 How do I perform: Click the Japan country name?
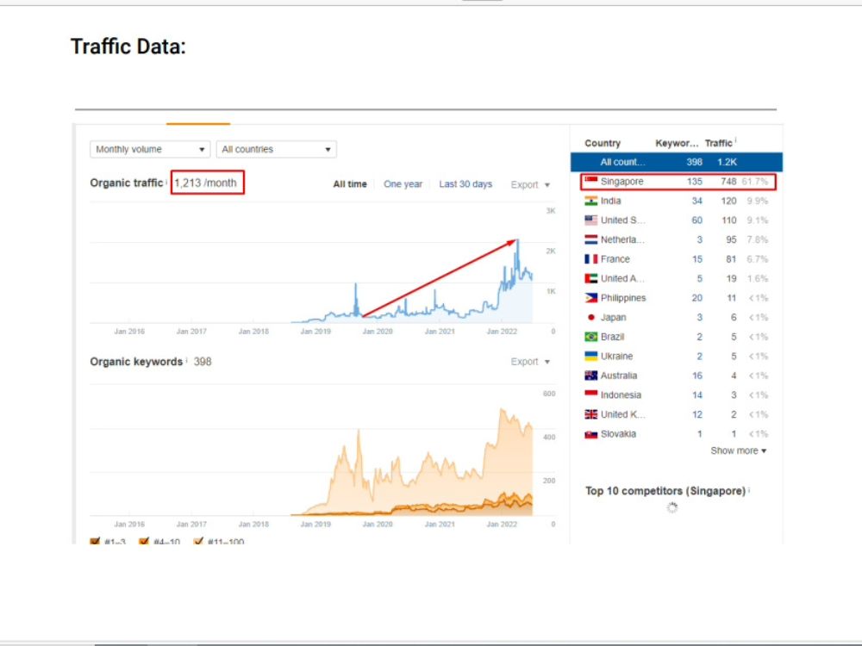(614, 318)
